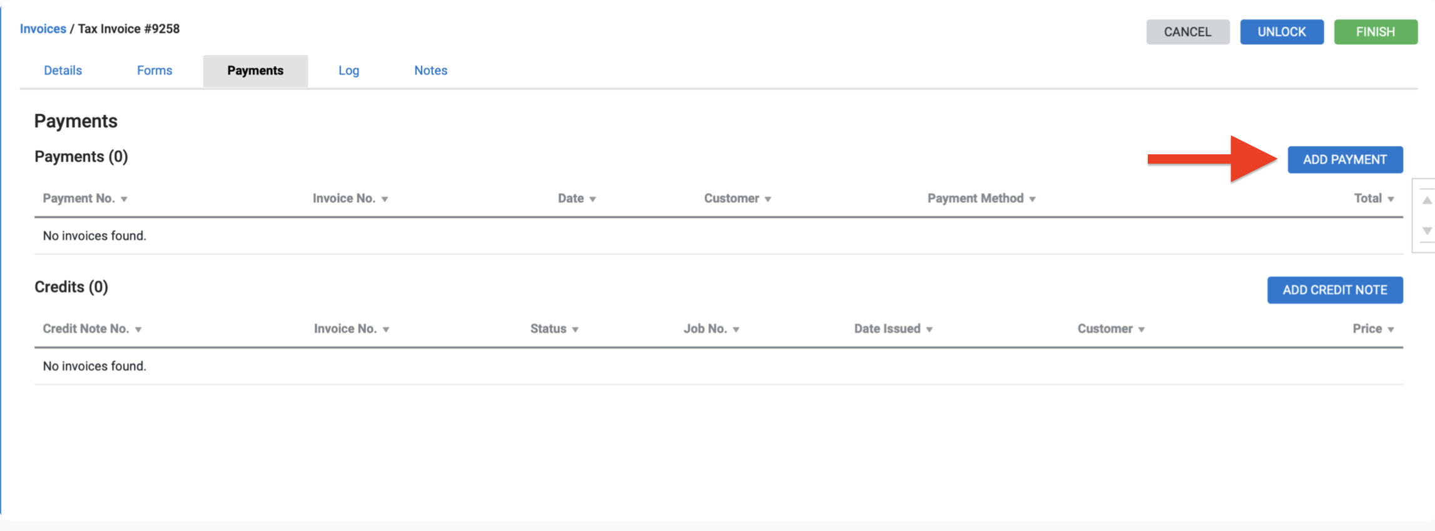Click the scroll up arrow

click(x=1427, y=201)
